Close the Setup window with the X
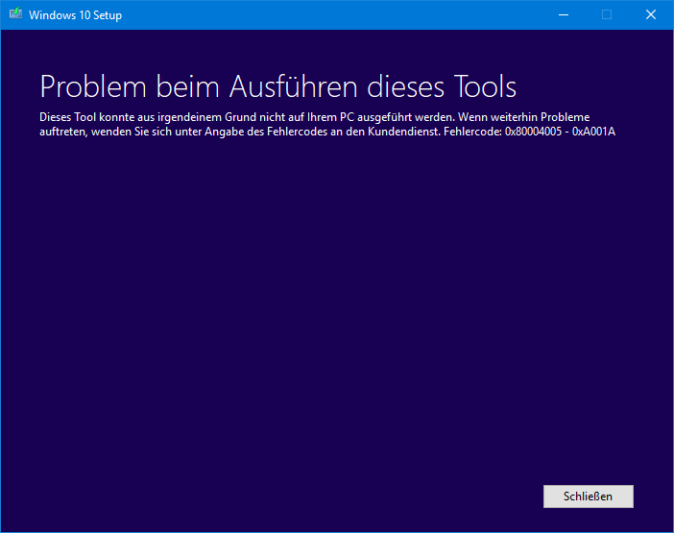The width and height of the screenshot is (674, 533). (x=651, y=15)
